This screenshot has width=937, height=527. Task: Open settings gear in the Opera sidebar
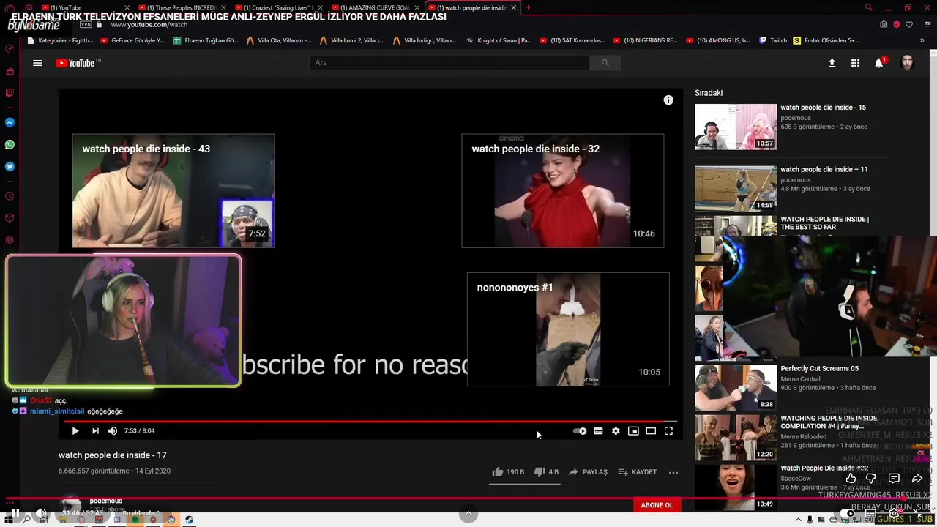(10, 240)
